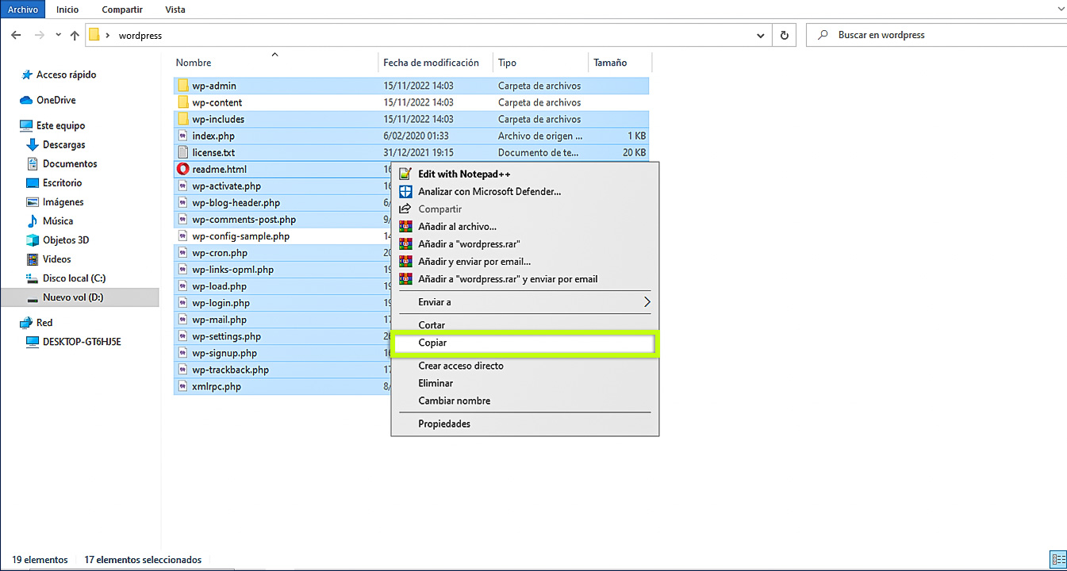
Task: Choose Analizar con Microsoft Defender
Action: click(x=524, y=191)
